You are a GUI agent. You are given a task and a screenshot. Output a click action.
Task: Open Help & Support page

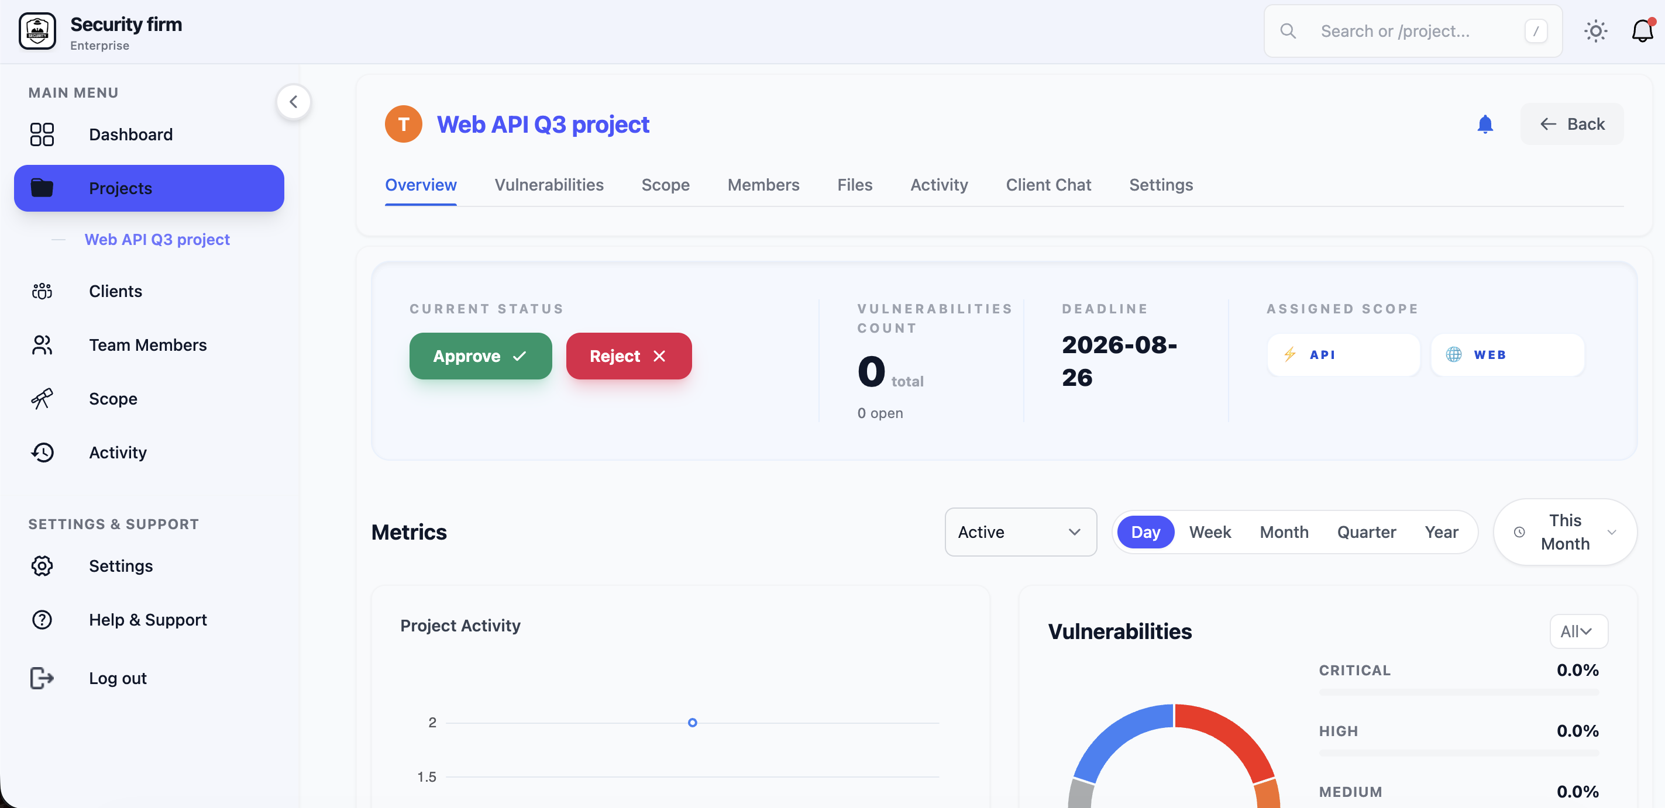(x=149, y=619)
